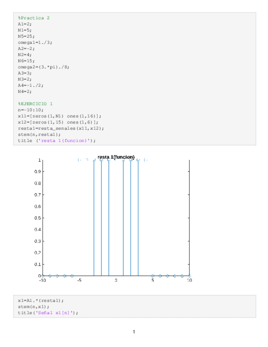This screenshot has width=268, height=347.
Task: Click the x-axis tick label 5
Action: [x=153, y=281]
